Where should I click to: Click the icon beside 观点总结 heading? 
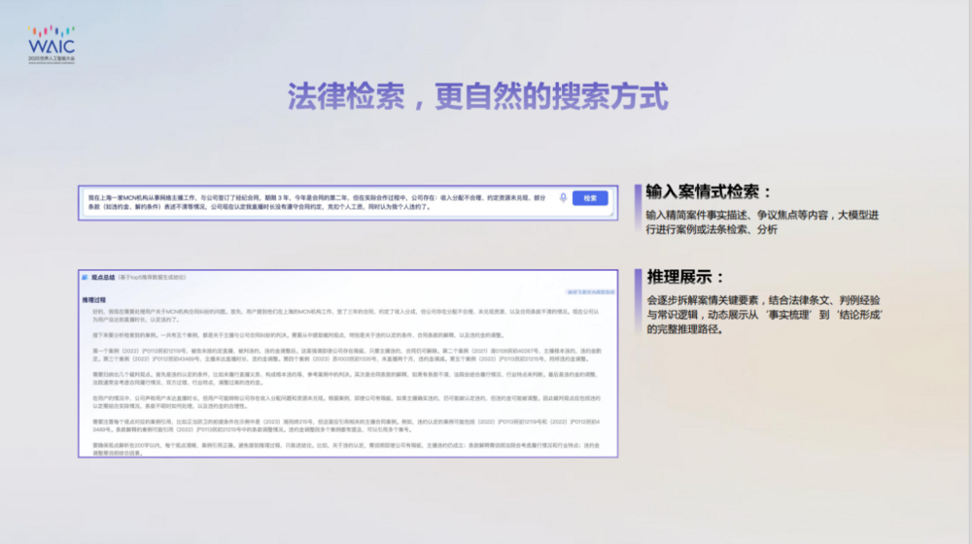pyautogui.click(x=86, y=278)
